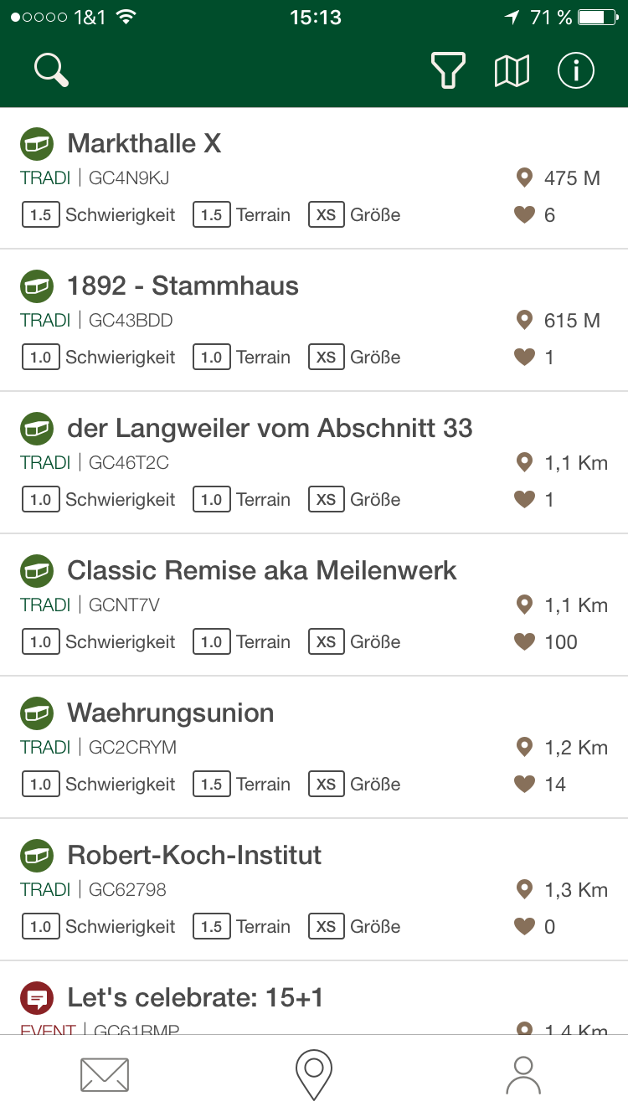The width and height of the screenshot is (628, 1117).
Task: Tap the XS Größe badge on Waehrungsunion
Action: click(x=326, y=785)
